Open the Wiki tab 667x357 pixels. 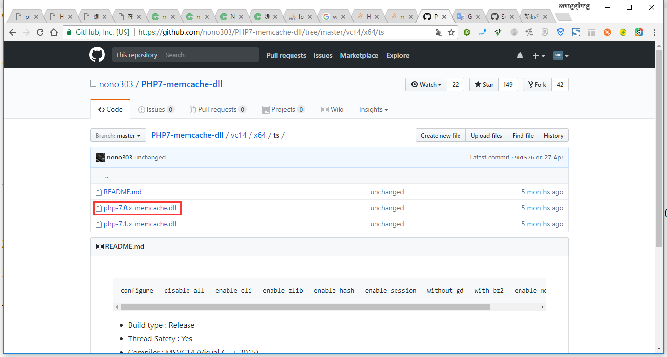point(333,110)
